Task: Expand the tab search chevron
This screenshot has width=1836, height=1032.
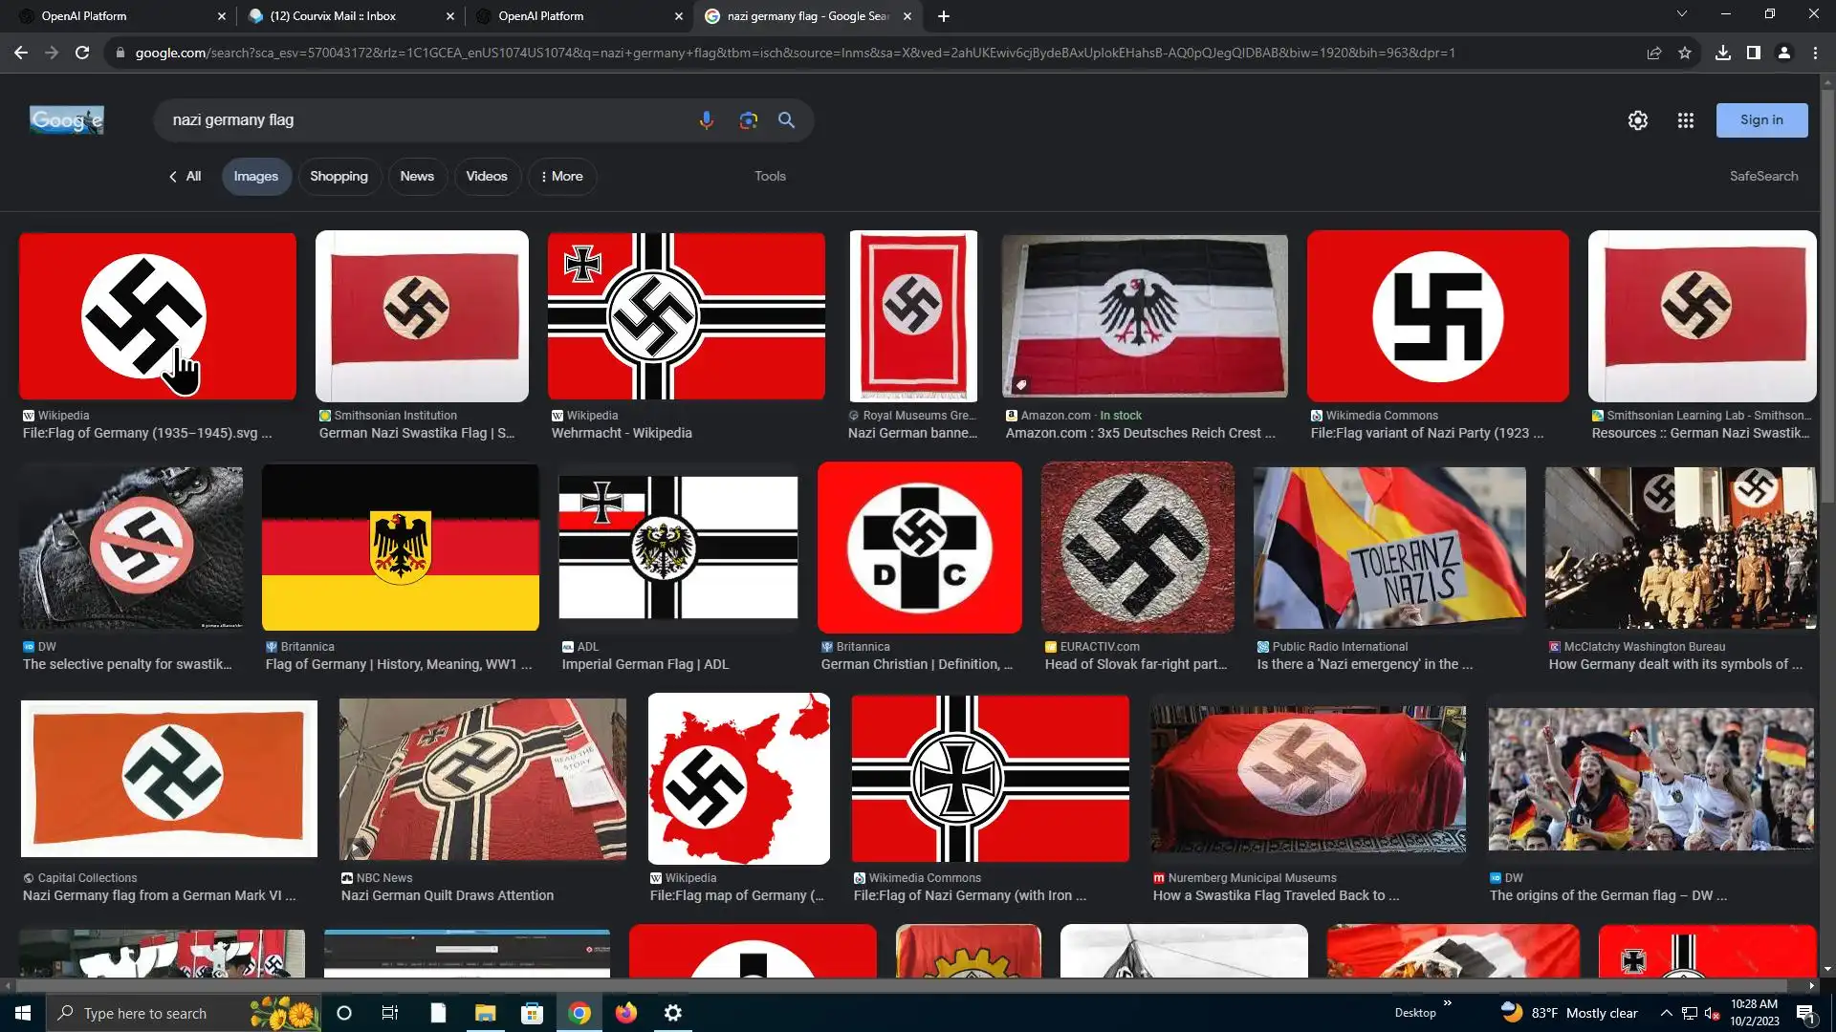Action: coord(1681,14)
